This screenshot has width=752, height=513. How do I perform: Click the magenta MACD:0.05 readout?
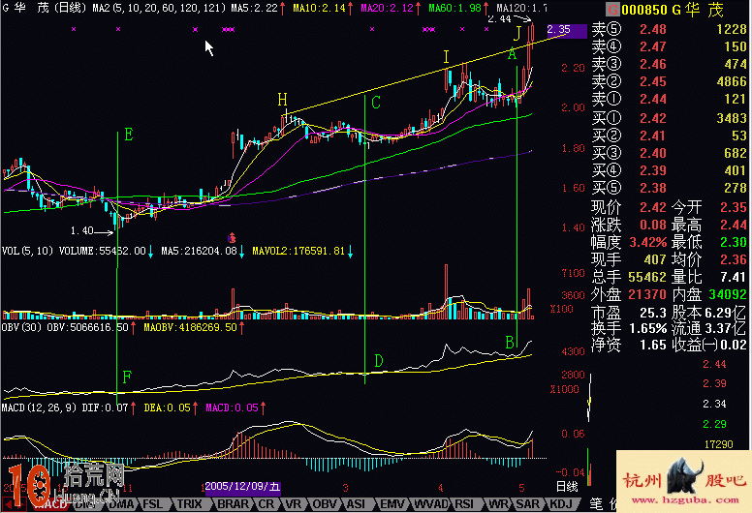pyautogui.click(x=233, y=408)
